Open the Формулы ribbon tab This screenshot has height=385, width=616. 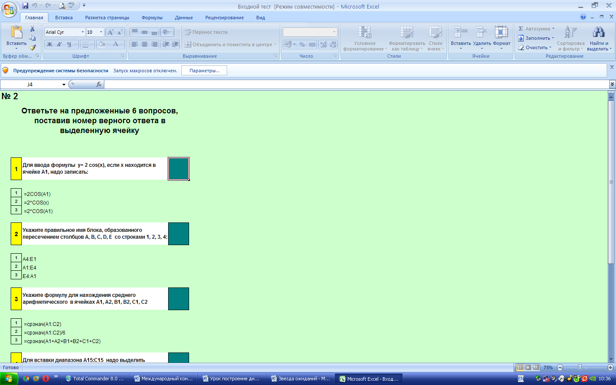pos(152,18)
